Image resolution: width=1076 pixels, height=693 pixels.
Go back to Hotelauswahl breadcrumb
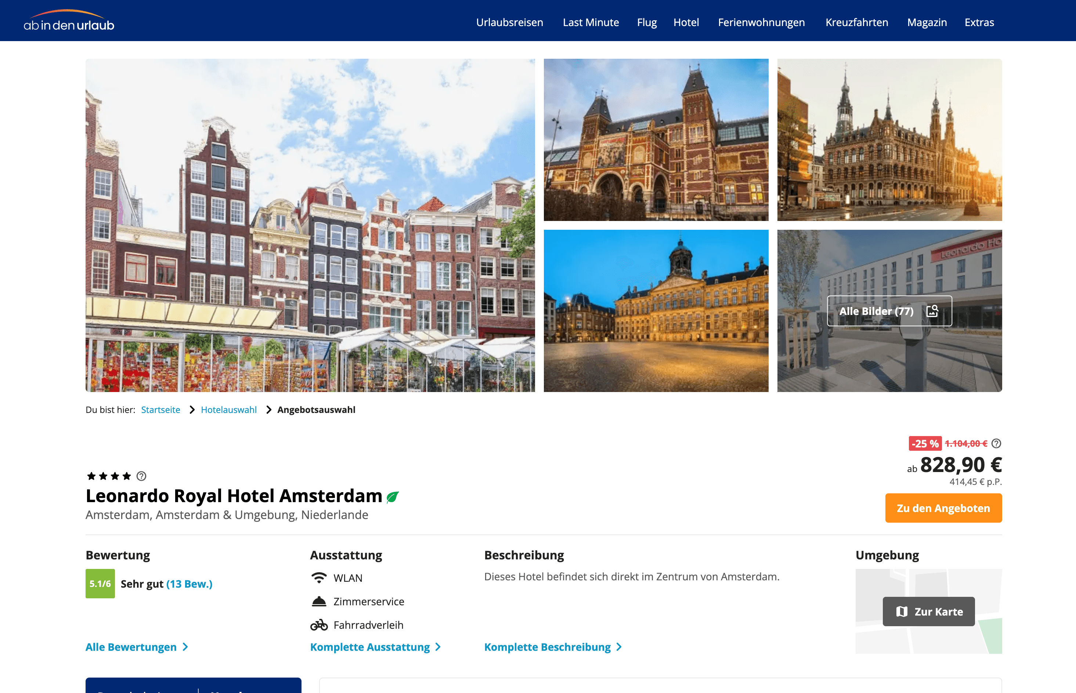pyautogui.click(x=228, y=410)
